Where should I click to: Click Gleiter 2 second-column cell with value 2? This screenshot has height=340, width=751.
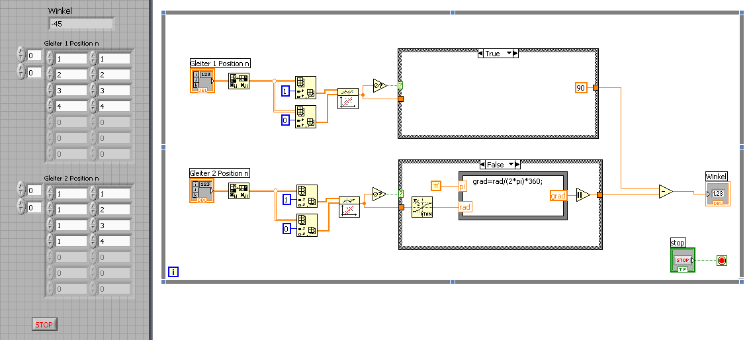[114, 209]
